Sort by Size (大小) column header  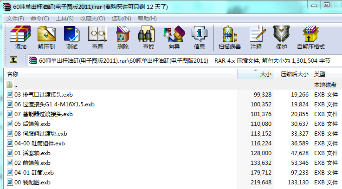point(256,74)
